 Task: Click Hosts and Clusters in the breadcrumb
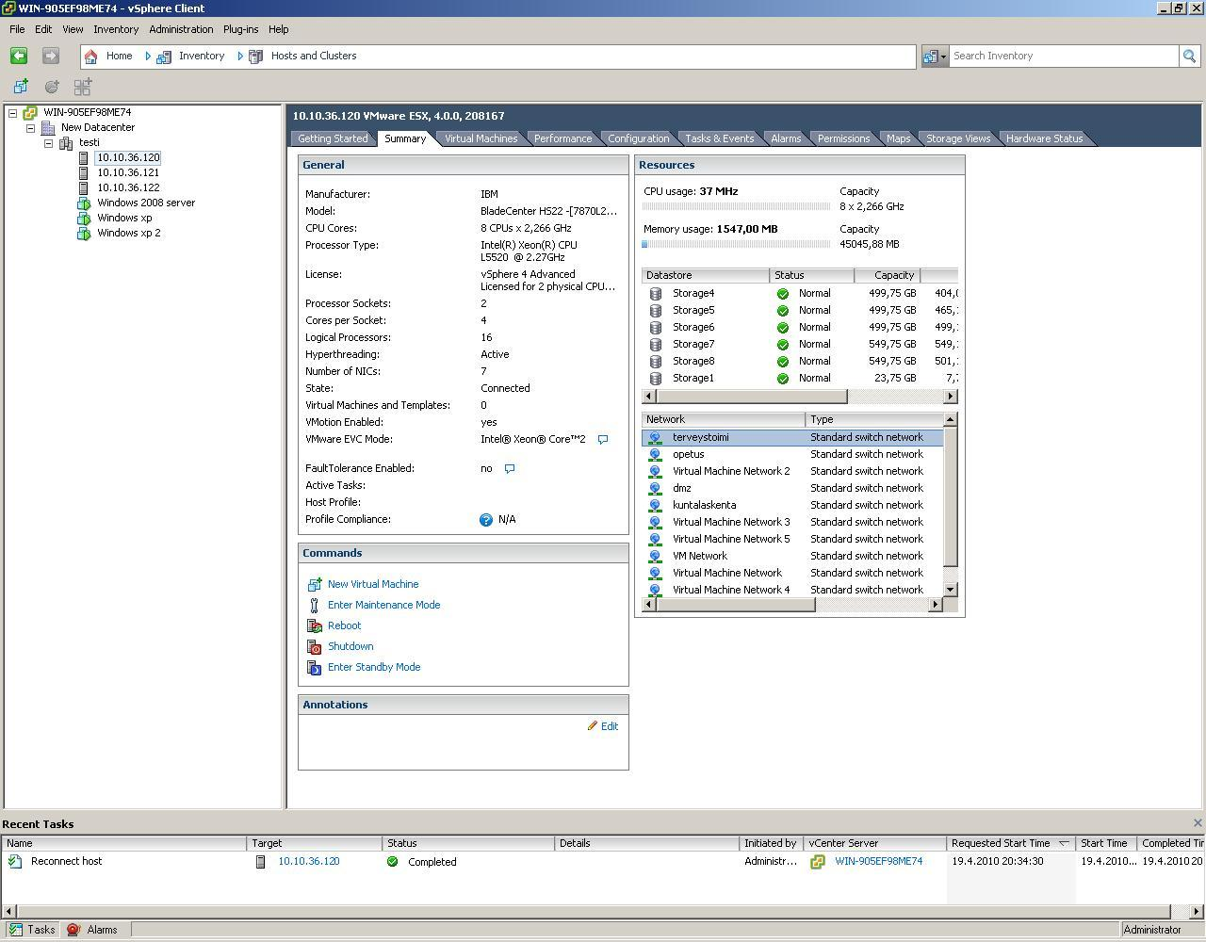[314, 56]
